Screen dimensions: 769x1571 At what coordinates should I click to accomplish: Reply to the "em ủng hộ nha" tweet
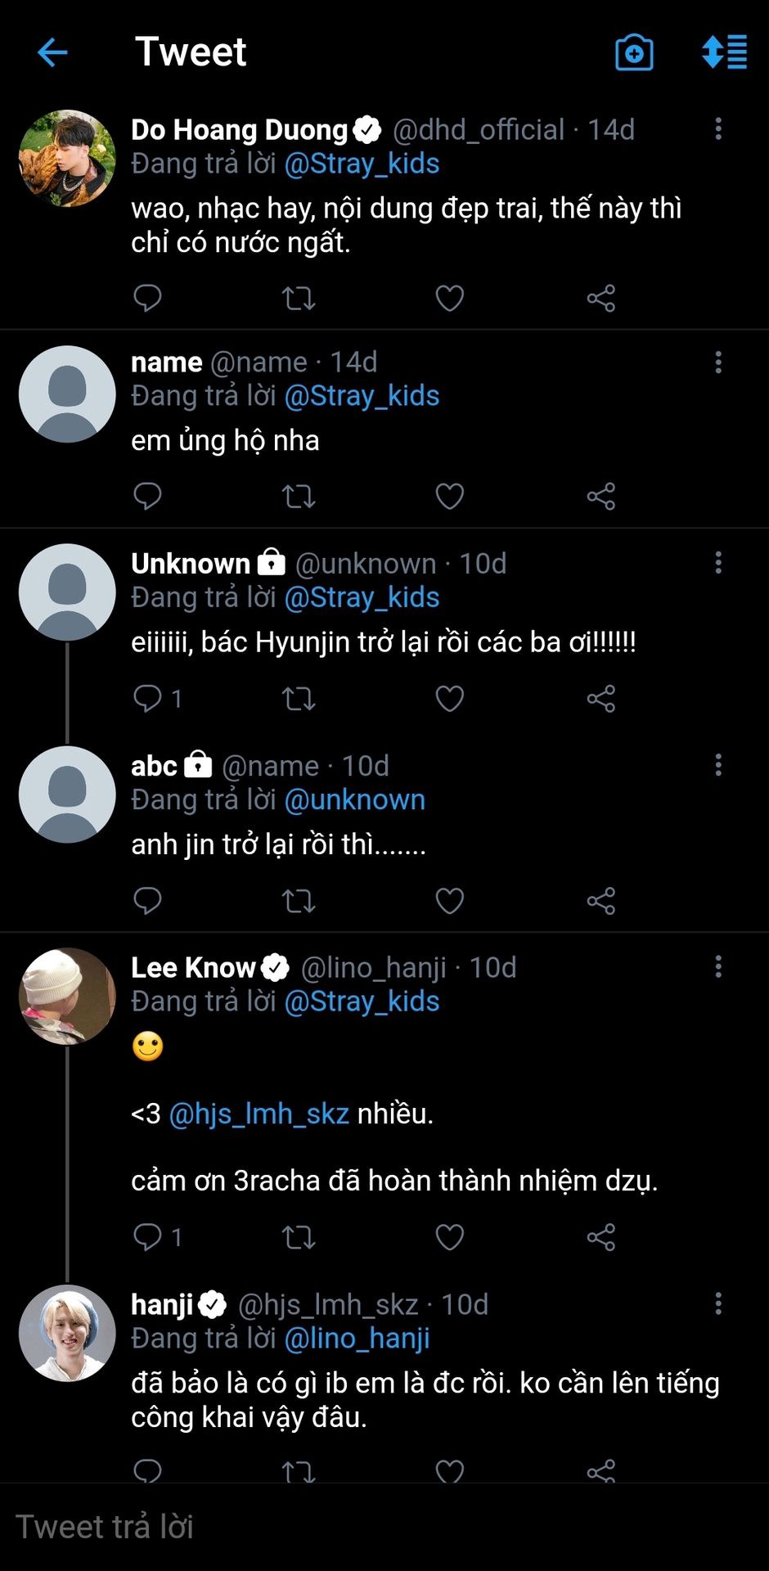pyautogui.click(x=147, y=496)
